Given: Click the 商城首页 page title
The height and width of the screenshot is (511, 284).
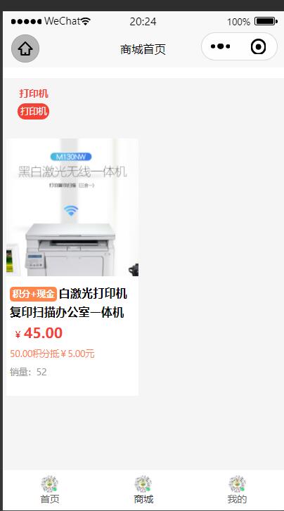Looking at the screenshot, I should [143, 49].
